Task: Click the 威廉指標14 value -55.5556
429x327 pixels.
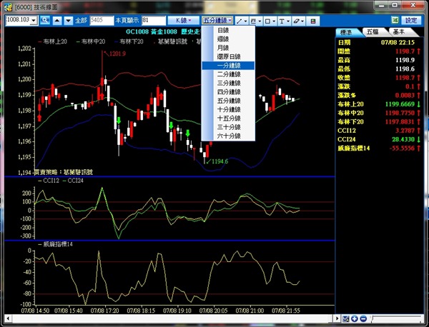Action: tap(402, 148)
